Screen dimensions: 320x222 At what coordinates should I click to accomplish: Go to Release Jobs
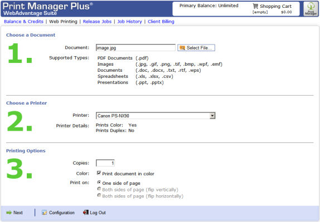click(97, 22)
